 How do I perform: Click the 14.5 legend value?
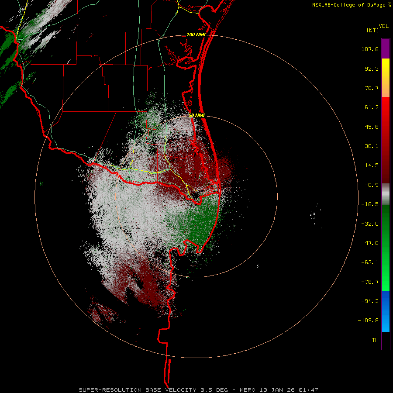point(372,165)
